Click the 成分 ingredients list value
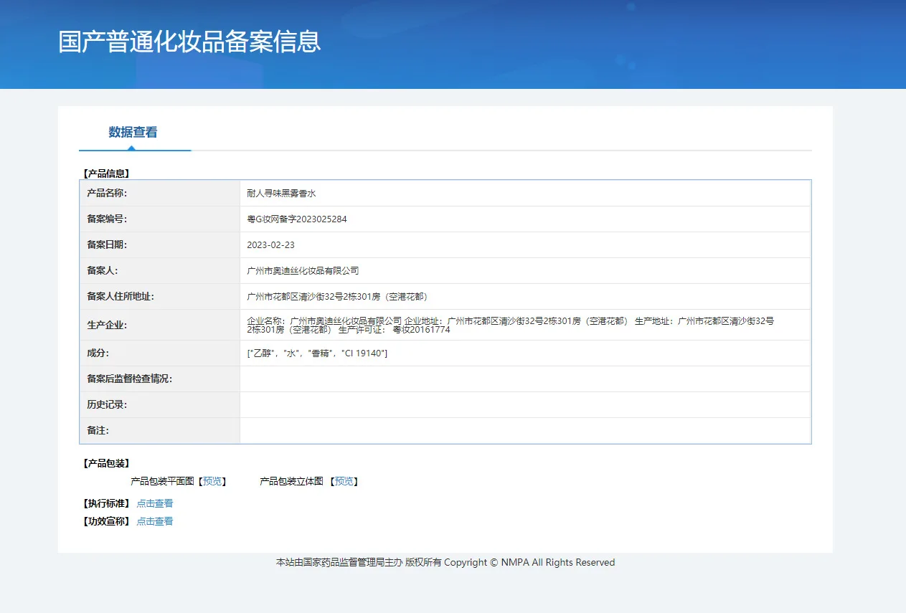 pos(317,353)
